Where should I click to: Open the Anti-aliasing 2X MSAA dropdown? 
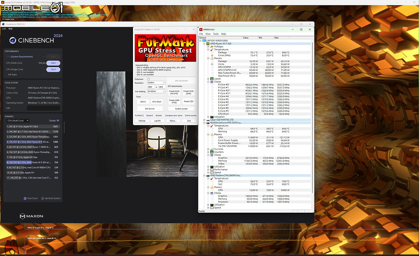click(156, 91)
